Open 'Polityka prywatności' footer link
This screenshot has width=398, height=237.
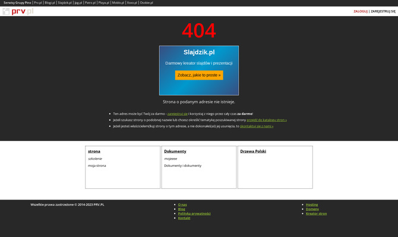pyautogui.click(x=194, y=213)
